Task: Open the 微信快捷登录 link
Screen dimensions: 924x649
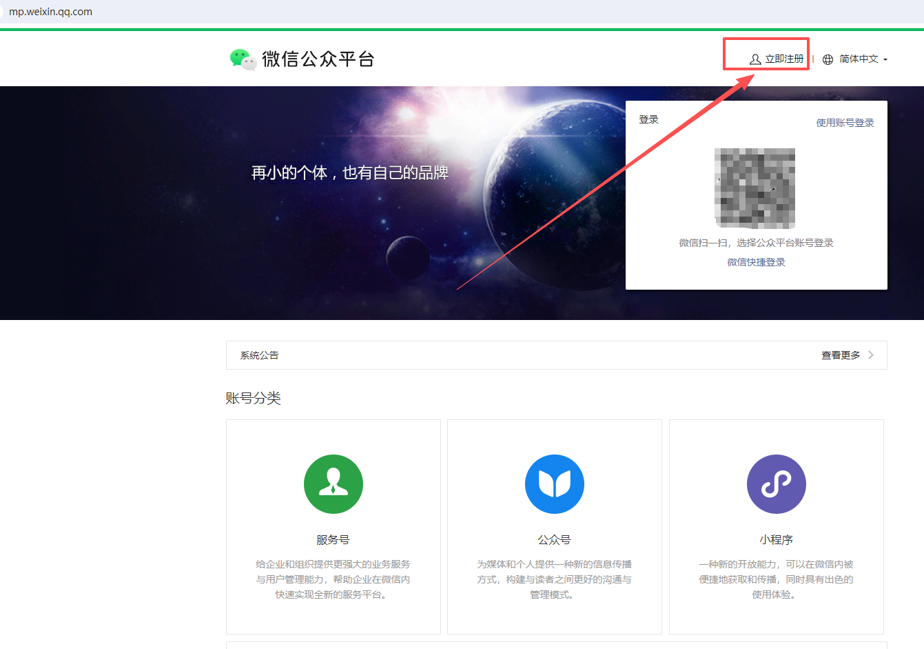Action: (756, 262)
